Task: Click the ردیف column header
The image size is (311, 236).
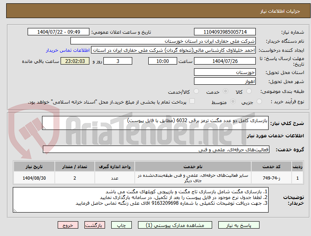Action: (297, 167)
